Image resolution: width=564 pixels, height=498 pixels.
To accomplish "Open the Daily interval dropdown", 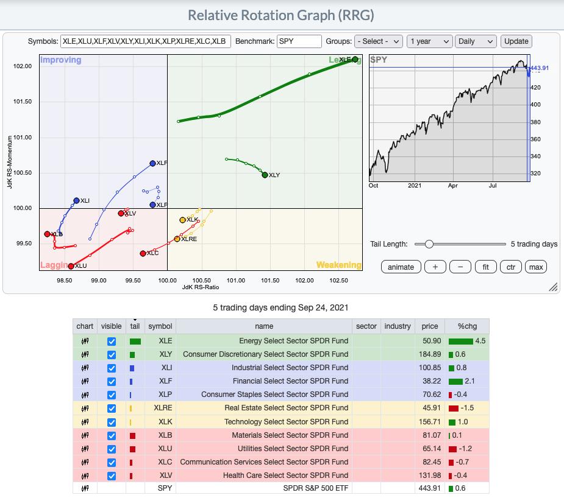I will click(476, 41).
